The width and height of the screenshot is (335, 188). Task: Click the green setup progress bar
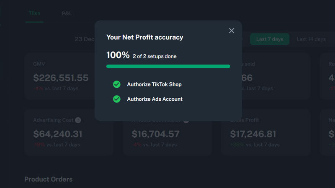(x=168, y=66)
